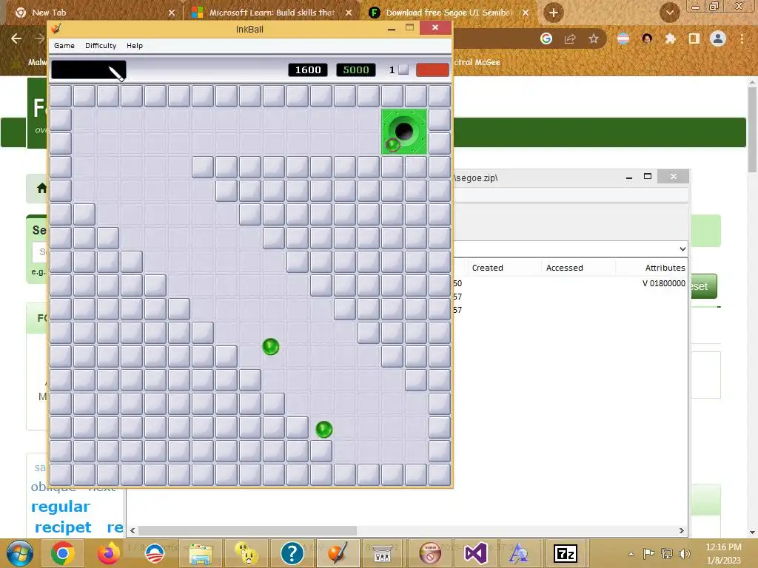This screenshot has height=568, width=758.
Task: Click the Attributes column header in 7-Zip
Action: click(665, 268)
